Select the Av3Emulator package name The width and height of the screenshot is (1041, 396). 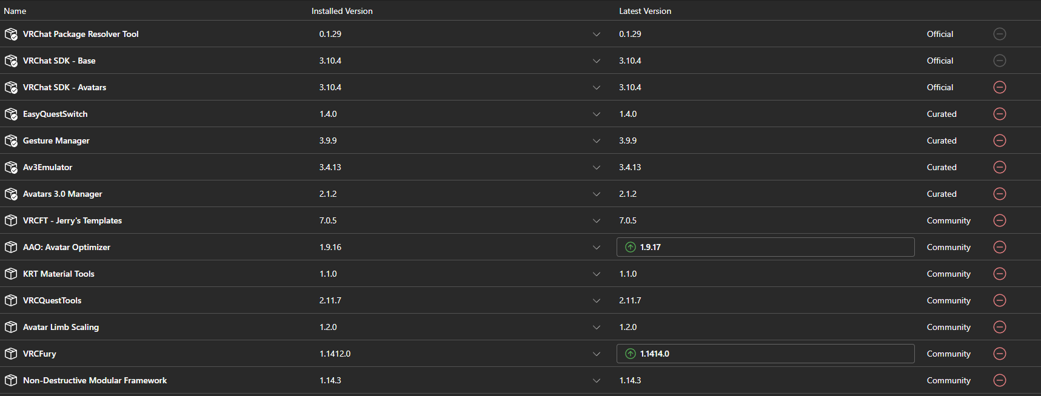tap(47, 167)
